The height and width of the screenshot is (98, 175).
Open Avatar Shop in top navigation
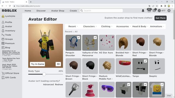point(58,11)
